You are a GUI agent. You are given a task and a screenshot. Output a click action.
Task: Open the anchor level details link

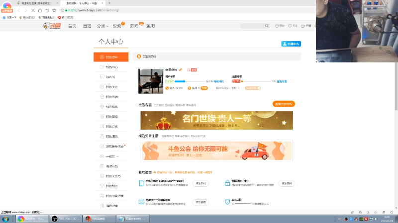282,81
